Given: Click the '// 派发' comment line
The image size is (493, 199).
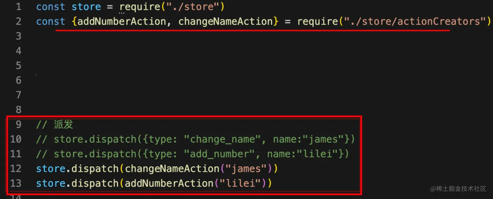Looking at the screenshot, I should 54,125.
